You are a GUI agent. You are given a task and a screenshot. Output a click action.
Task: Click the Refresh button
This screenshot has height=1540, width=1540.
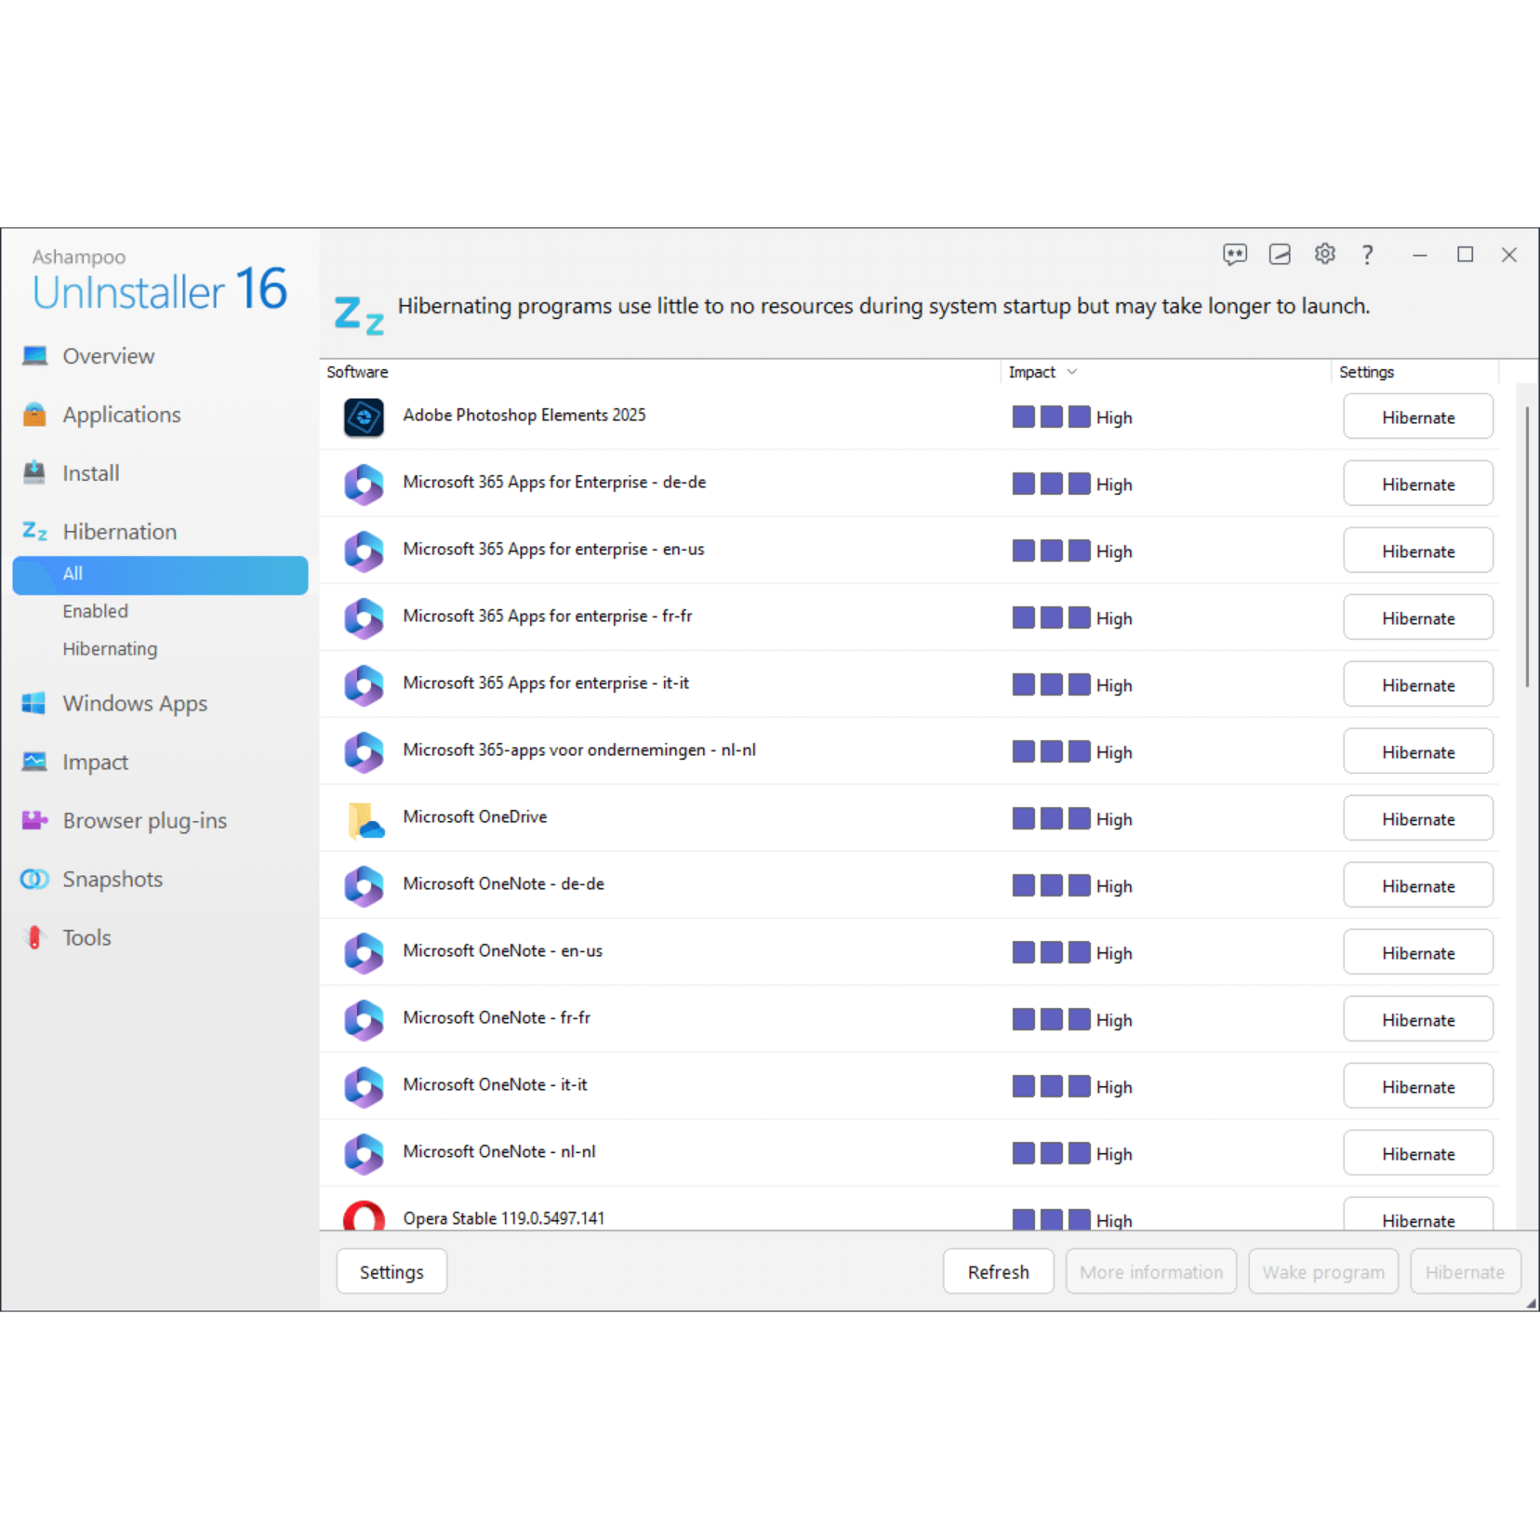(998, 1271)
